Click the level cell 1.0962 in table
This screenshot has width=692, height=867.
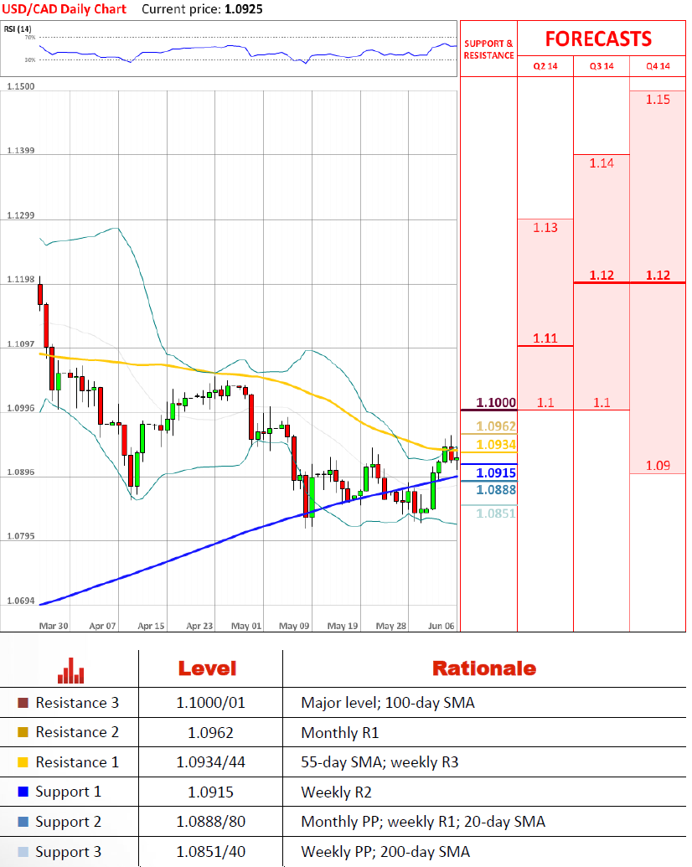pyautogui.click(x=211, y=733)
